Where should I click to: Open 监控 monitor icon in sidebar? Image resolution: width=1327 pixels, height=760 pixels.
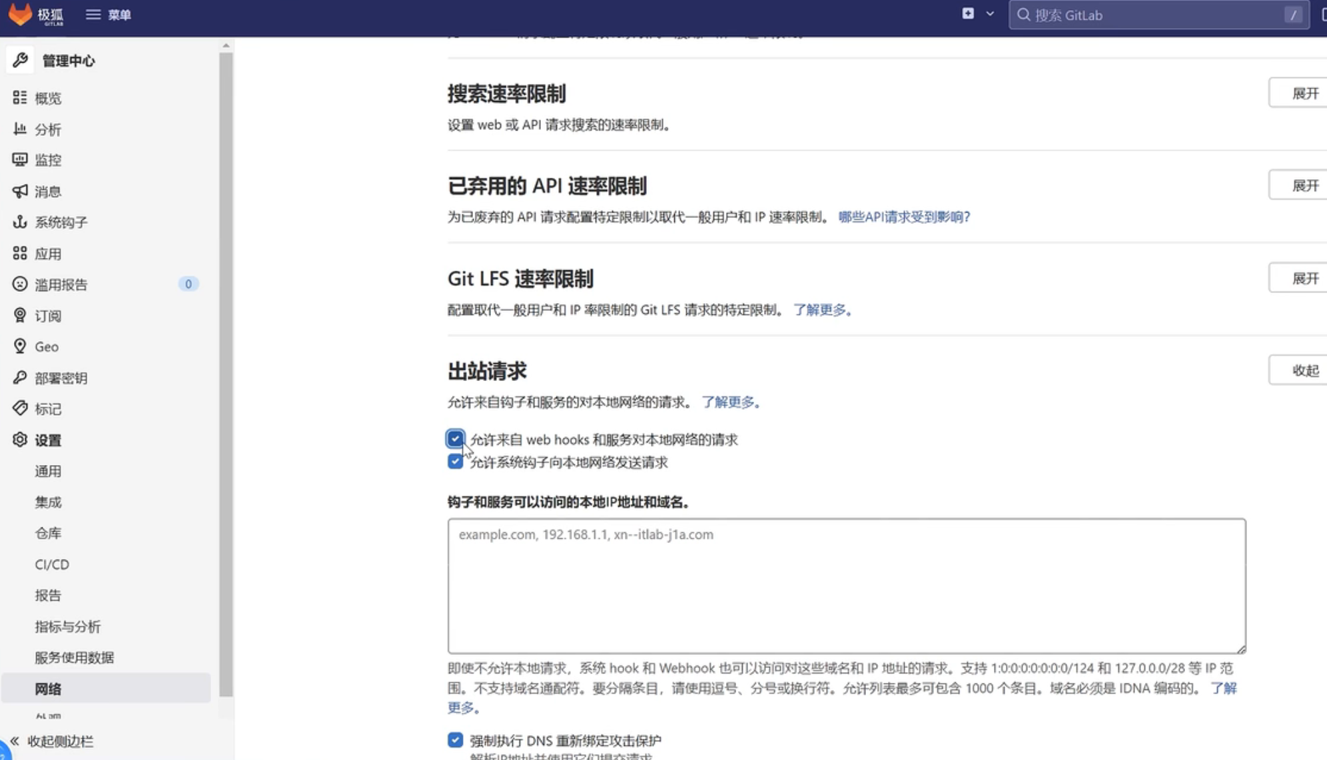pyautogui.click(x=20, y=160)
